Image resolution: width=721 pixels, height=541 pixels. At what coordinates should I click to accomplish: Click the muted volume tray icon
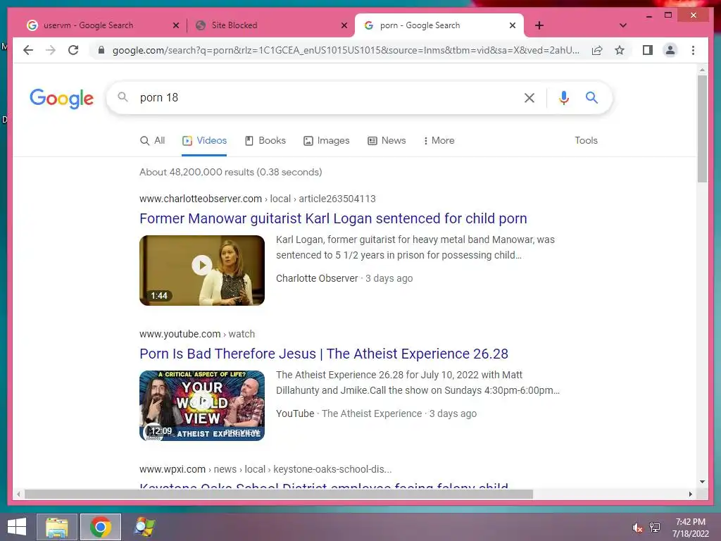637,528
